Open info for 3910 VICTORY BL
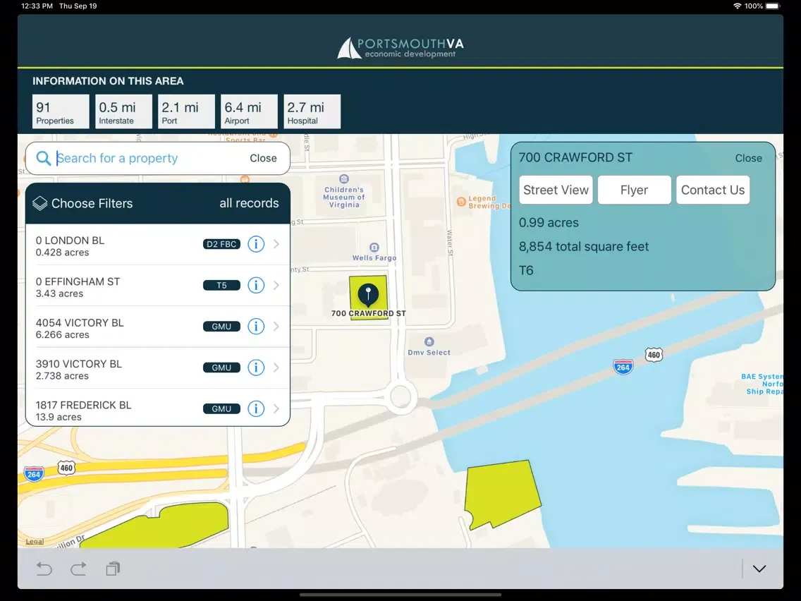Viewport: 801px width, 601px height. tap(256, 368)
